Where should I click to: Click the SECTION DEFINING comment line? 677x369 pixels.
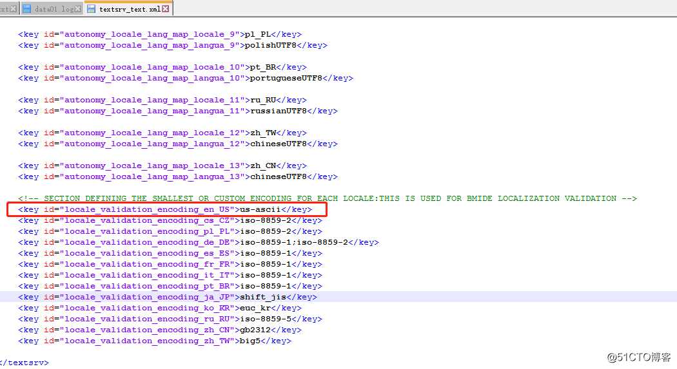click(x=328, y=198)
